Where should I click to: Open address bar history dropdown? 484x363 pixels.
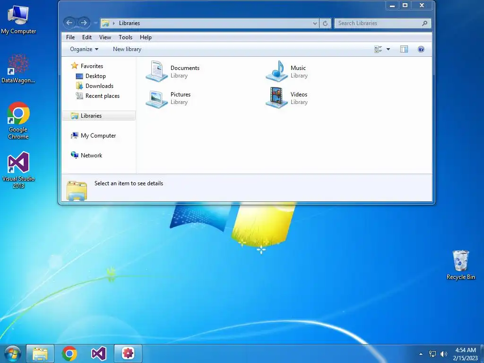pyautogui.click(x=315, y=23)
